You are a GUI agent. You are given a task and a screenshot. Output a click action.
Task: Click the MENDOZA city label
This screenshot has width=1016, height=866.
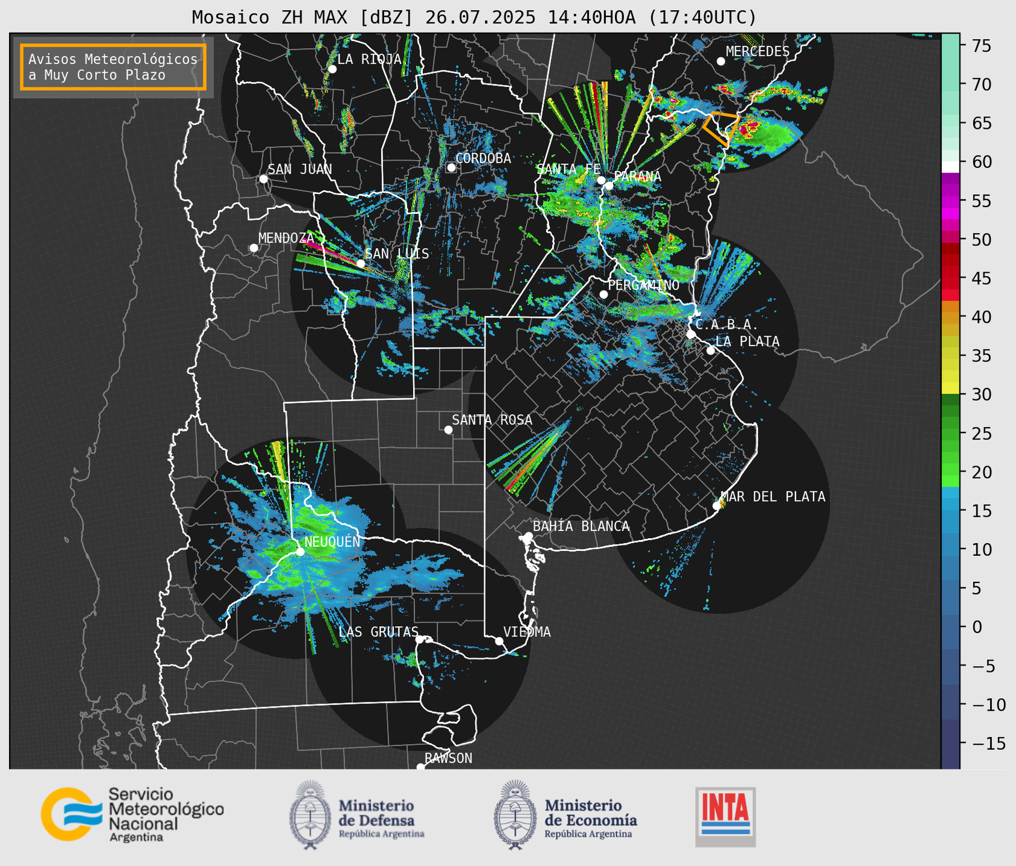point(287,238)
